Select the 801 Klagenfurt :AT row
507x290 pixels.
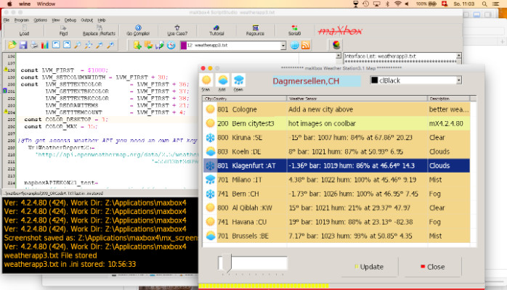coord(336,165)
